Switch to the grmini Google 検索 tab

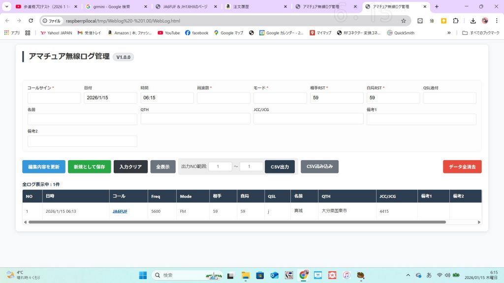115,7
